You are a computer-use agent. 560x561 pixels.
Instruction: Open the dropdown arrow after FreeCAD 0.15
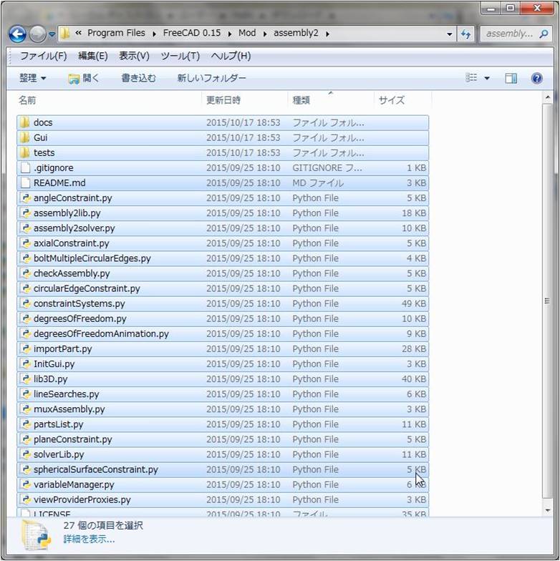point(229,34)
